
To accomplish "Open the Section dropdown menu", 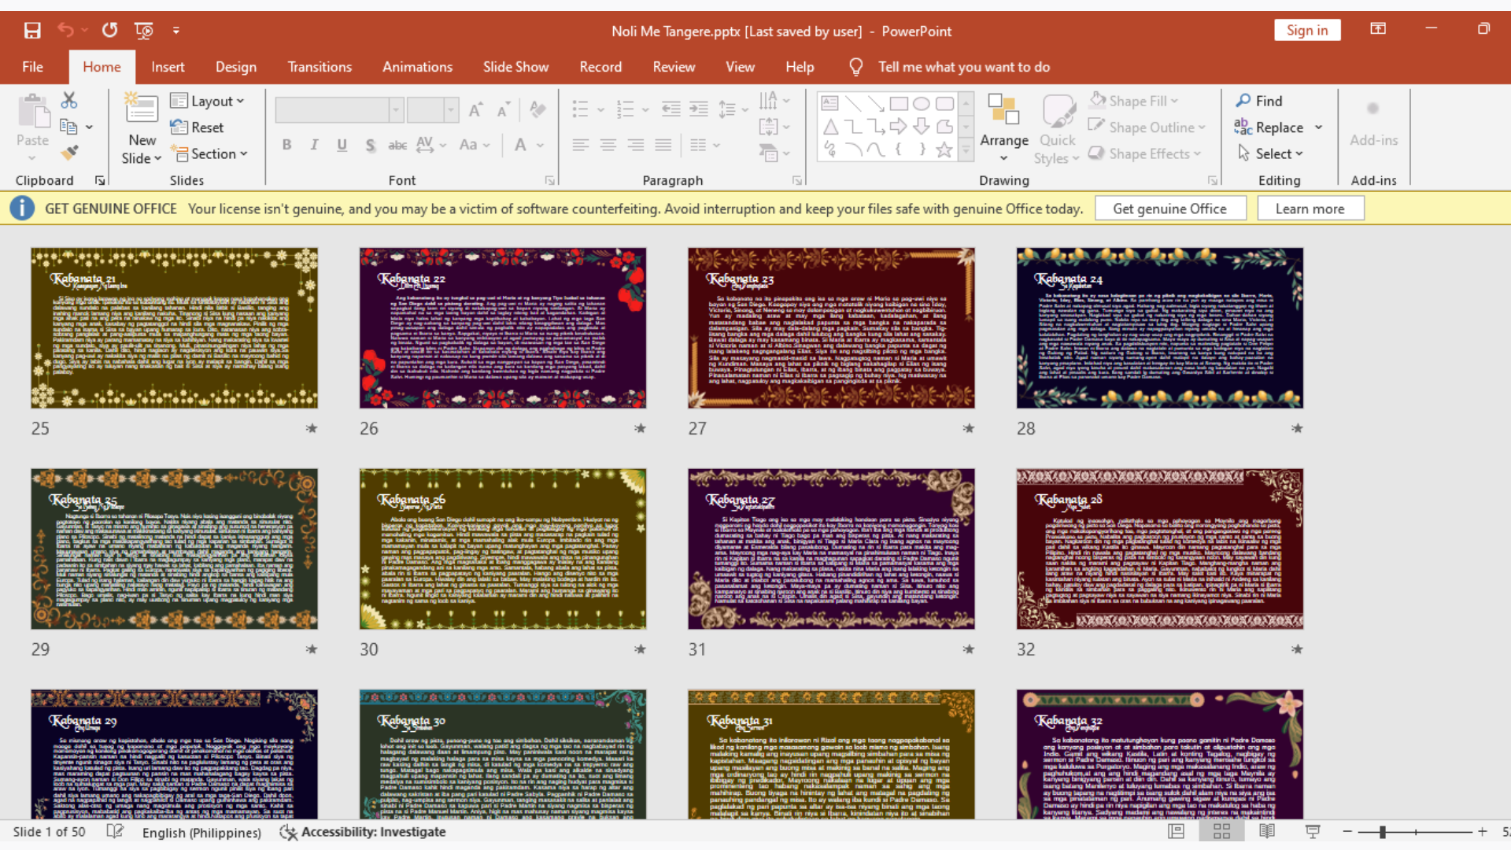I will click(x=209, y=153).
